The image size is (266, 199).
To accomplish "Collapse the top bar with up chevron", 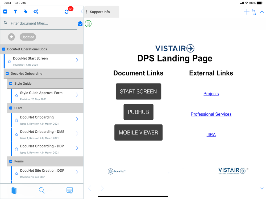I will click(x=262, y=12).
